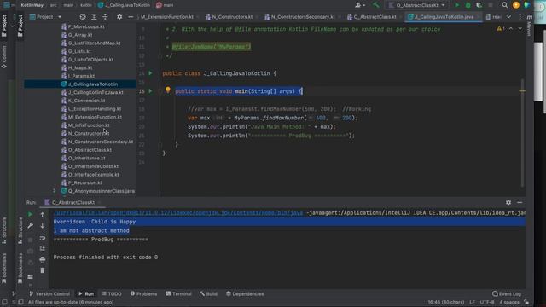Open Version Control tool window
The image size is (546, 307).
point(49,293)
